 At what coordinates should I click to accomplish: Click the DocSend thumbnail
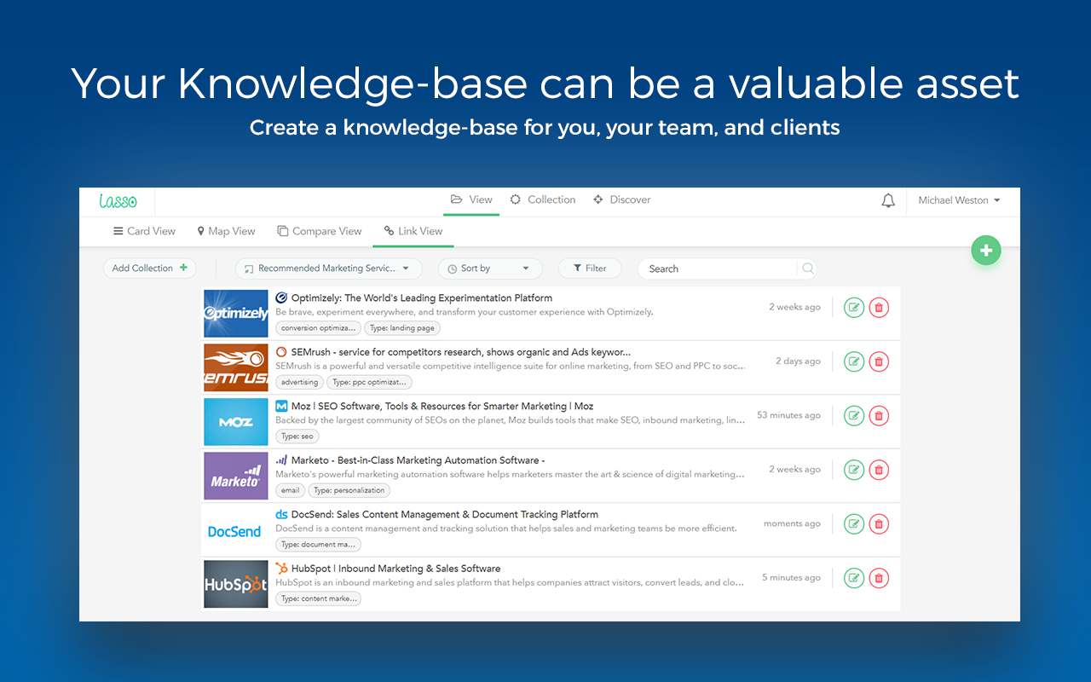(x=236, y=529)
